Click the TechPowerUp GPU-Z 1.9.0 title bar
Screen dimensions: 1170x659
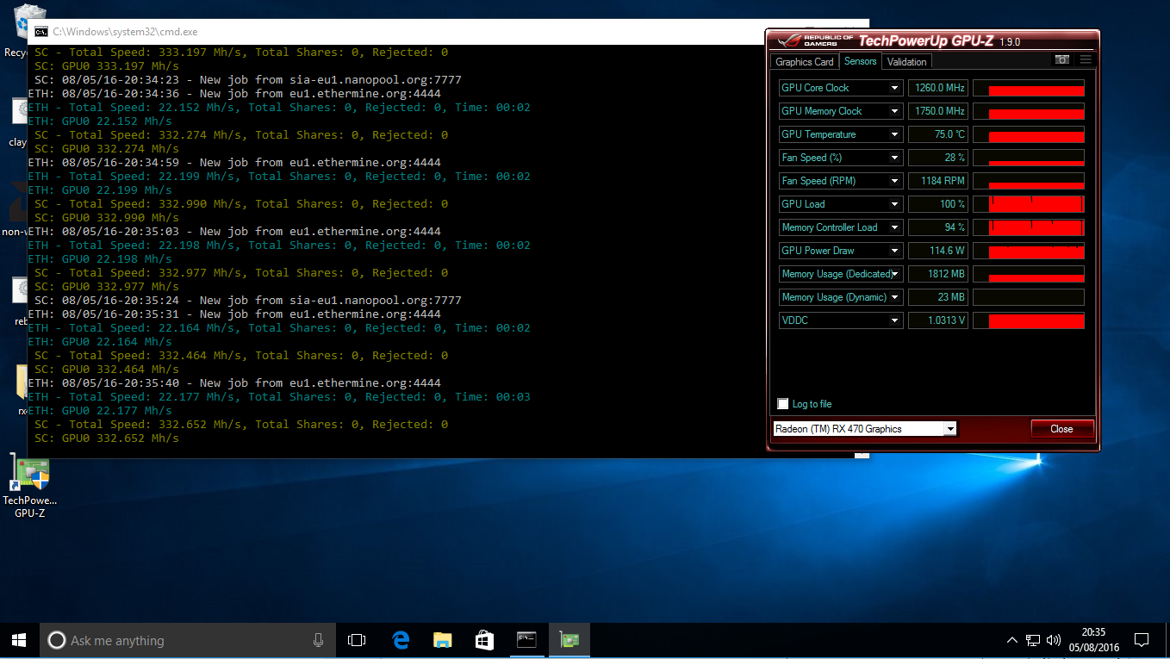[933, 40]
